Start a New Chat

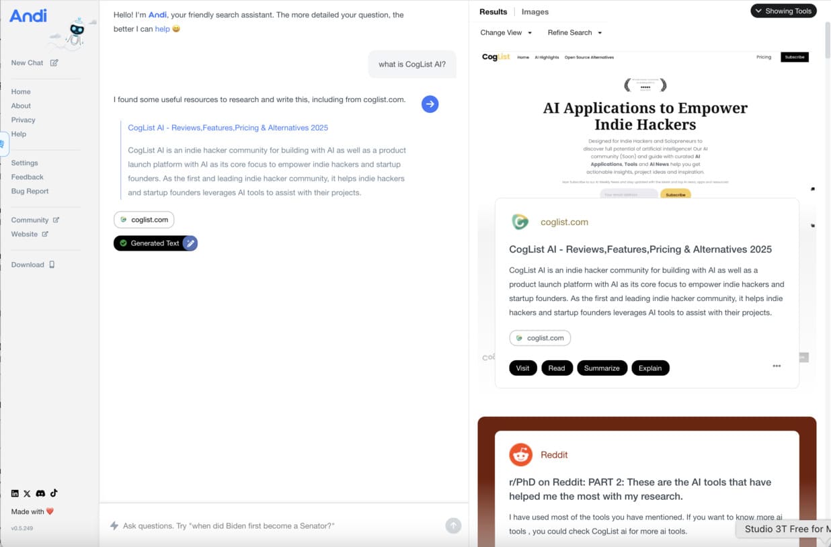34,62
